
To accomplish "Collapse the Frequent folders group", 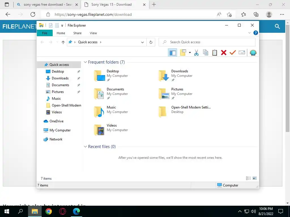I will [x=85, y=62].
